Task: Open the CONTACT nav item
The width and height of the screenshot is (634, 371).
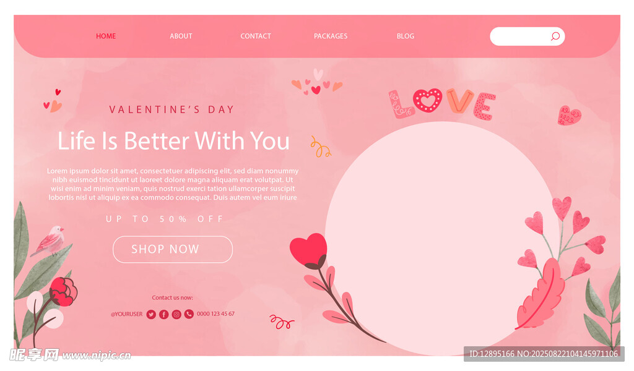Action: tap(256, 36)
